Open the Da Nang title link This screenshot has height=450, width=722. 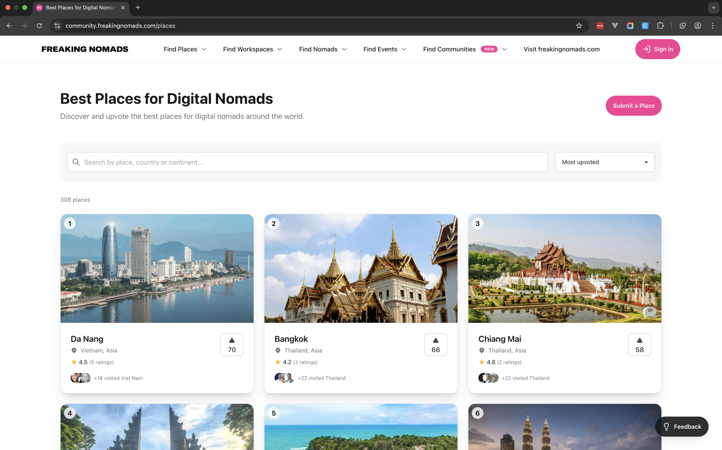(x=87, y=339)
